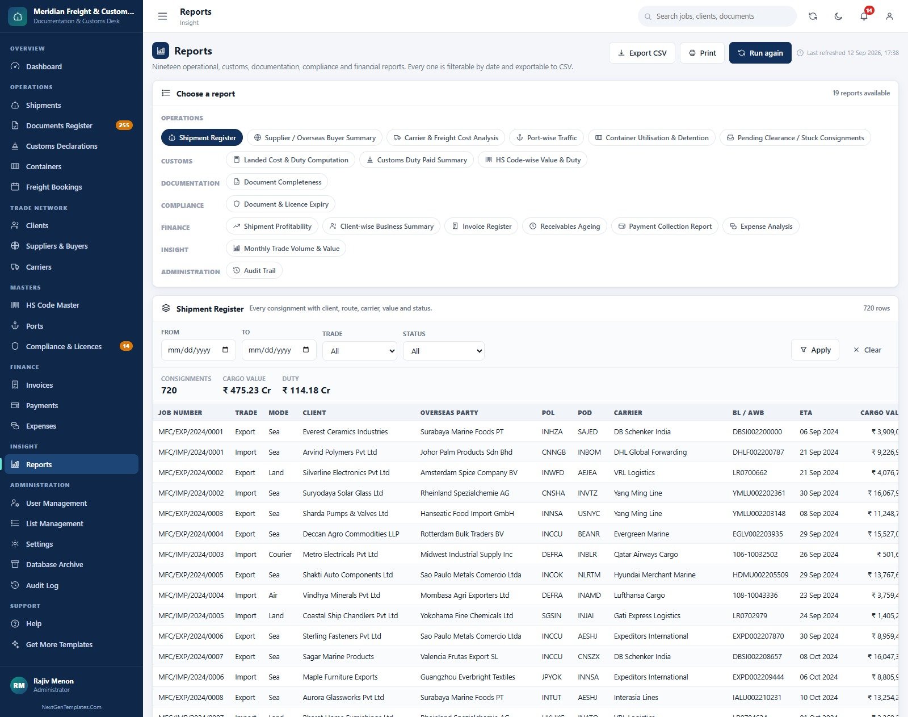Screen dimensions: 908x717
Task: Apply the report filters
Action: [815, 350]
